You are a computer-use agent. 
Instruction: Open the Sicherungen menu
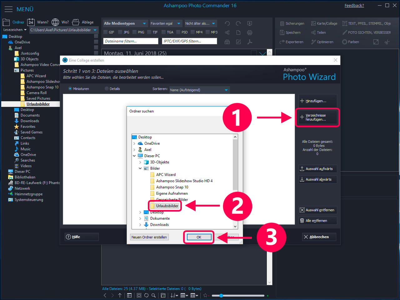pos(292,23)
